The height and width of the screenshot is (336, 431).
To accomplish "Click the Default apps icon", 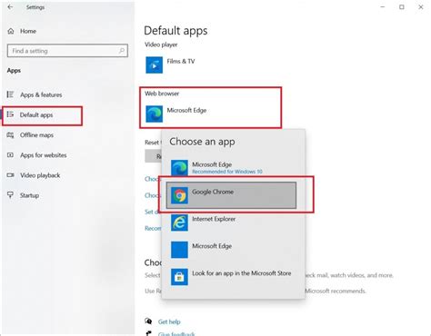I will pyautogui.click(x=10, y=114).
